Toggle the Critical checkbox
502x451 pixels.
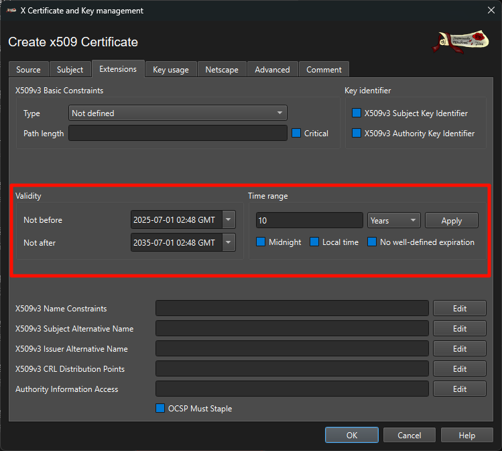click(x=296, y=133)
